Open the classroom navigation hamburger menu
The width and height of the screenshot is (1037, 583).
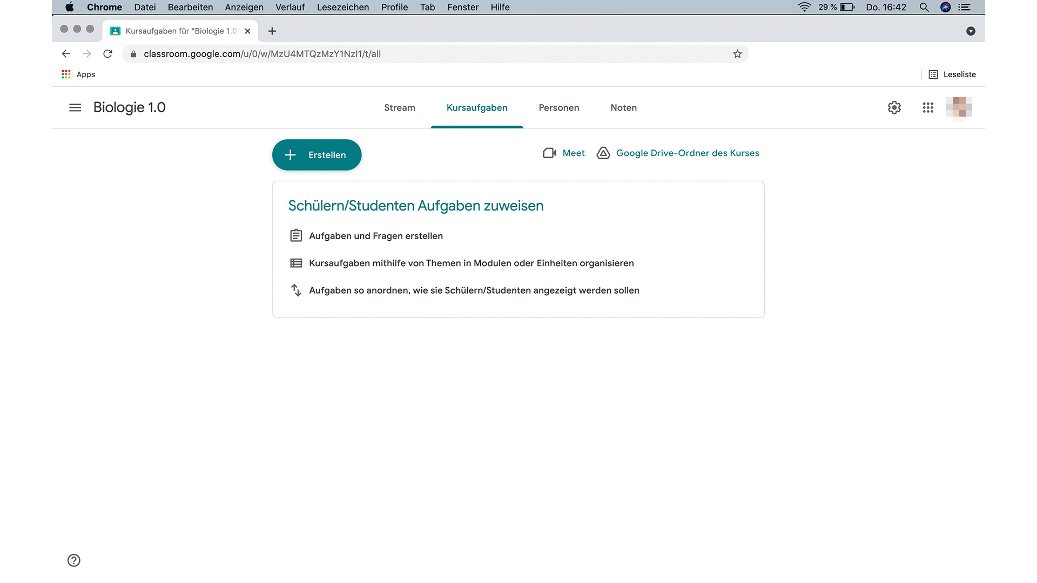75,107
